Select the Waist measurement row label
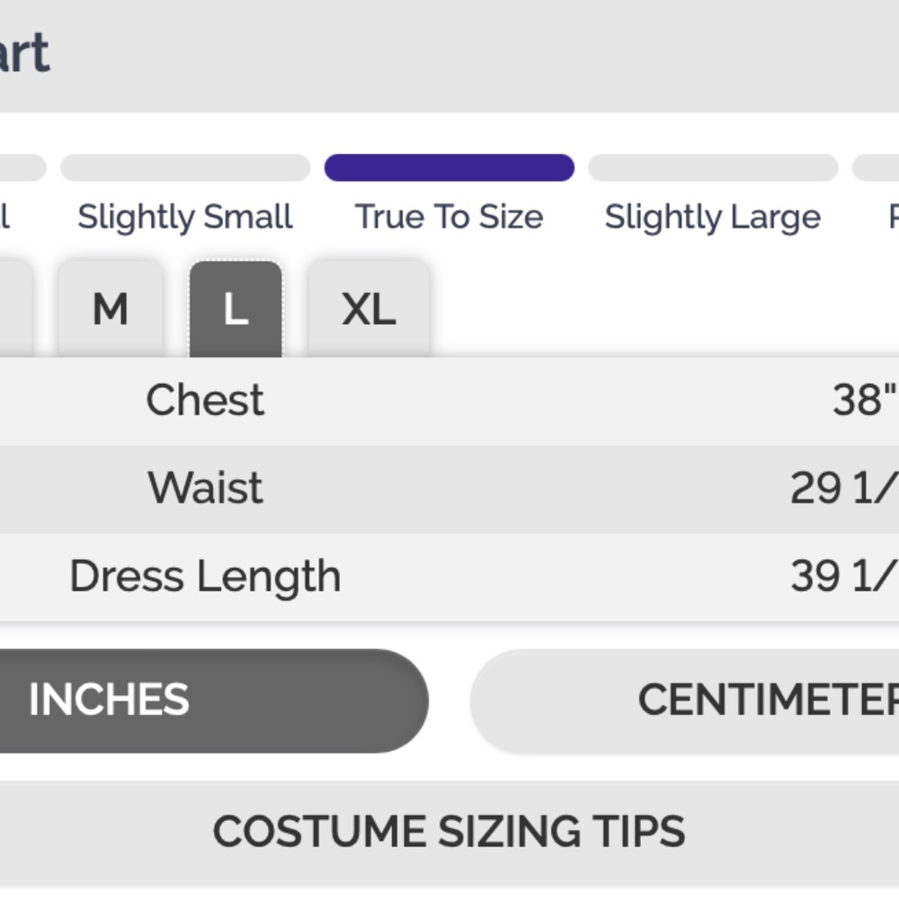Image resolution: width=899 pixels, height=899 pixels. 205,488
